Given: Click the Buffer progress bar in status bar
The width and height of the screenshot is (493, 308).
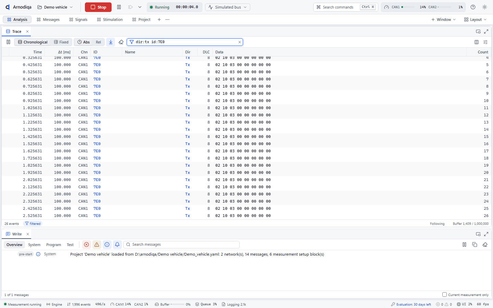Looking at the screenshot, I should (178, 304).
